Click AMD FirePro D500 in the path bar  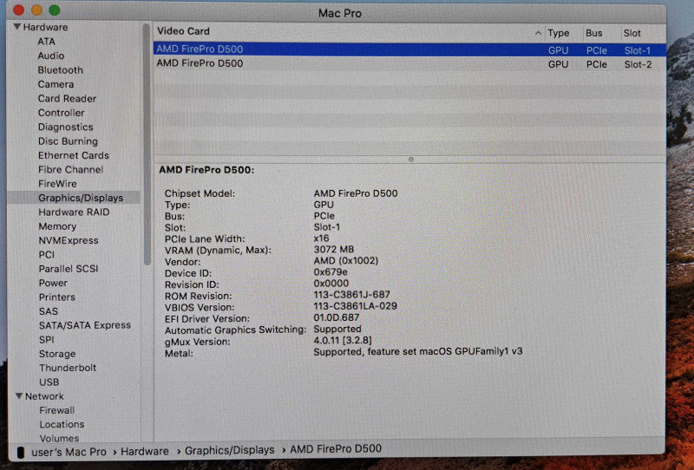(x=336, y=449)
